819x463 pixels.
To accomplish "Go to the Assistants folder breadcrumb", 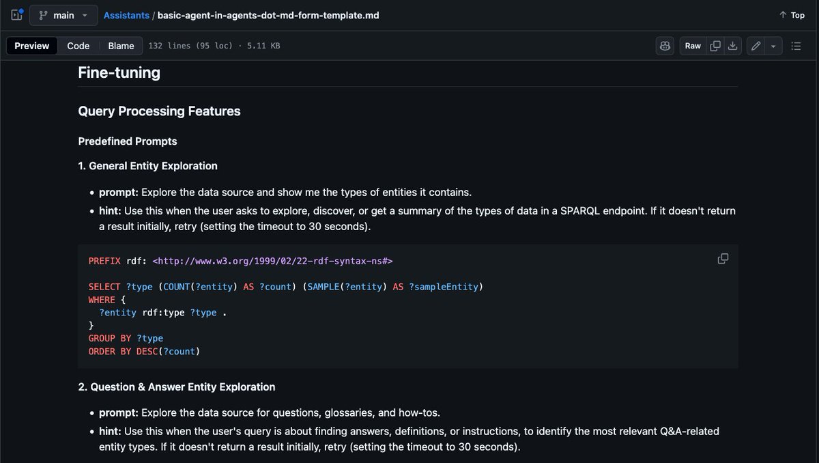I will click(126, 15).
